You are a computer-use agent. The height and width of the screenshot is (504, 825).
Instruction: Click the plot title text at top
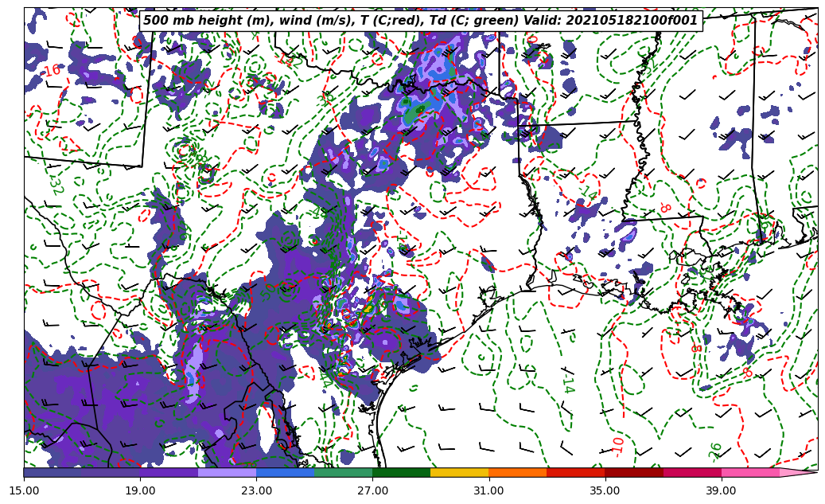(420, 21)
